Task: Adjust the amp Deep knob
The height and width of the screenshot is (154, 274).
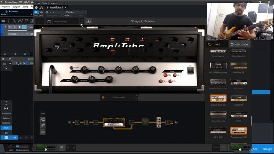Action: click(x=74, y=79)
